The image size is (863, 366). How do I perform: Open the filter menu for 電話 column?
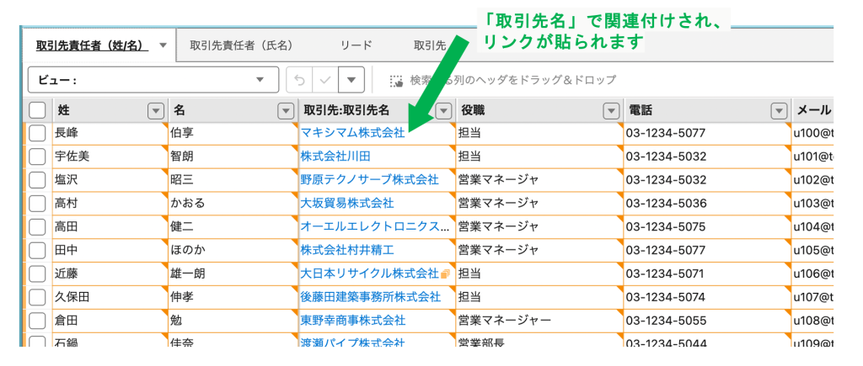[x=778, y=110]
